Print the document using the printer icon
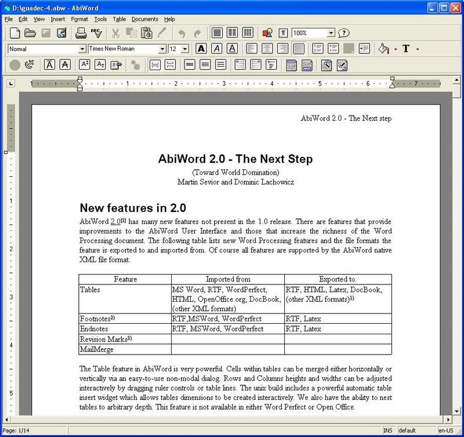 tap(81, 33)
